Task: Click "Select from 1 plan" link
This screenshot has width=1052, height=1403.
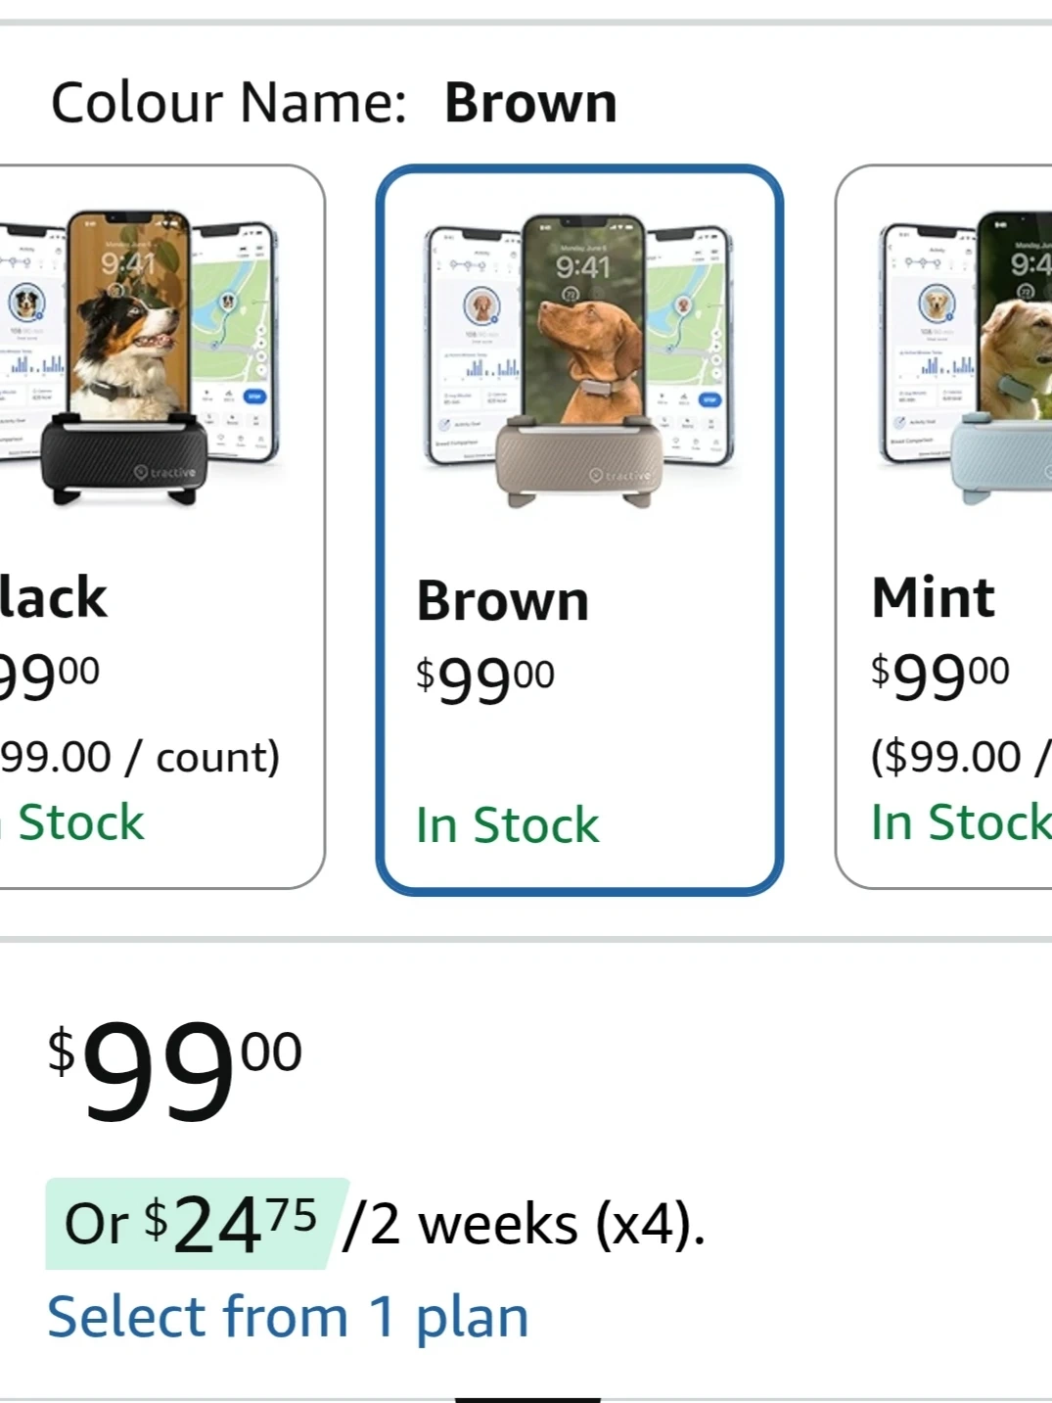Action: (288, 1316)
